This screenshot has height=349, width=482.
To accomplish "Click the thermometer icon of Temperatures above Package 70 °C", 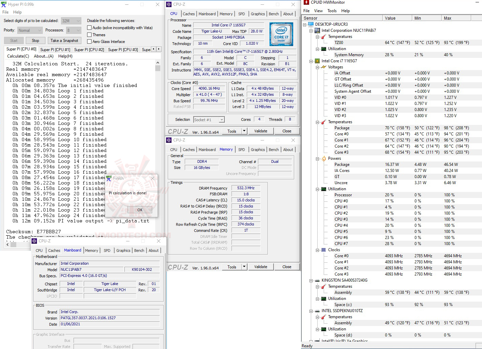I will coord(323,122).
